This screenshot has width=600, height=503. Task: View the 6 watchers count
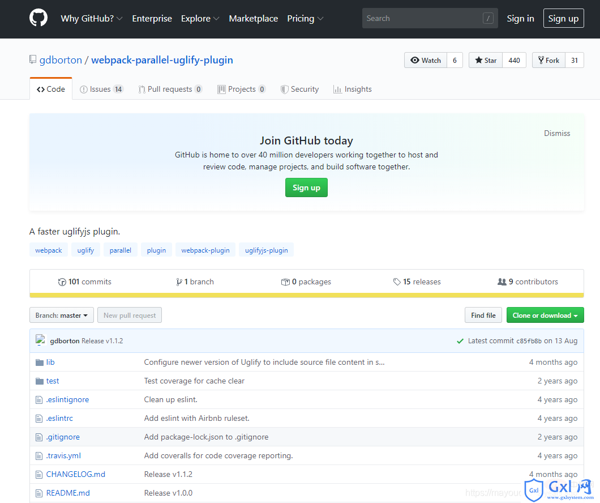tap(455, 60)
